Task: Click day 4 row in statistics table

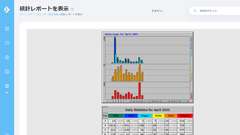Action: [147, 126]
